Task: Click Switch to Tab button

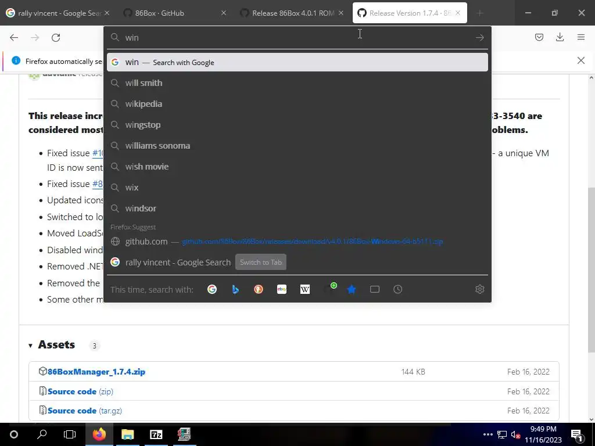Action: pyautogui.click(x=261, y=262)
